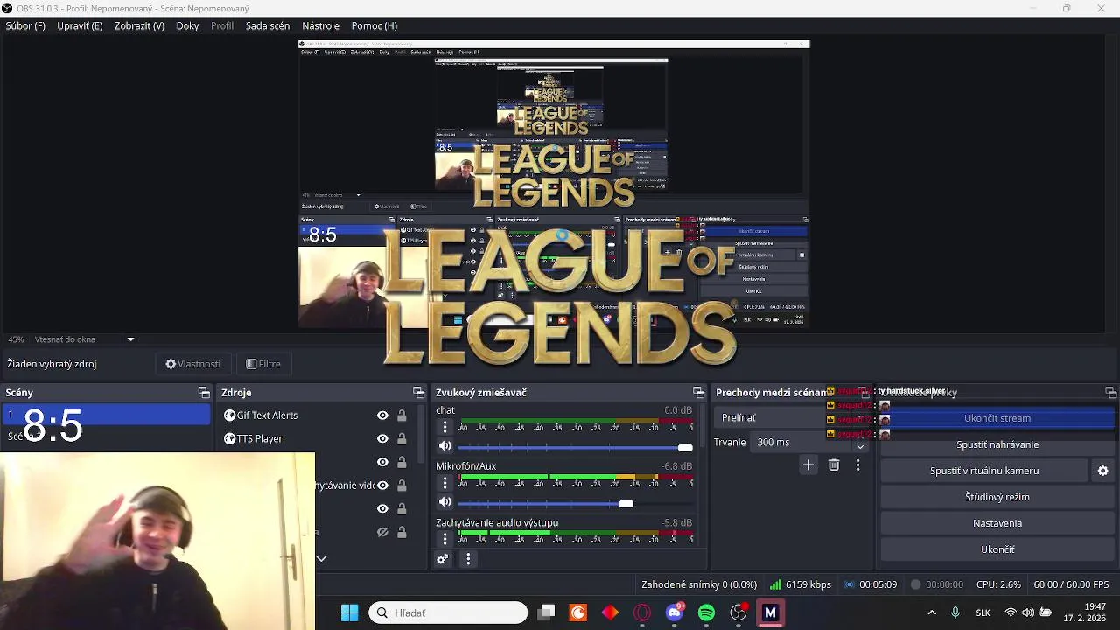Move the source down with chevron arrow
Viewport: 1120px width, 630px height.
point(321,558)
